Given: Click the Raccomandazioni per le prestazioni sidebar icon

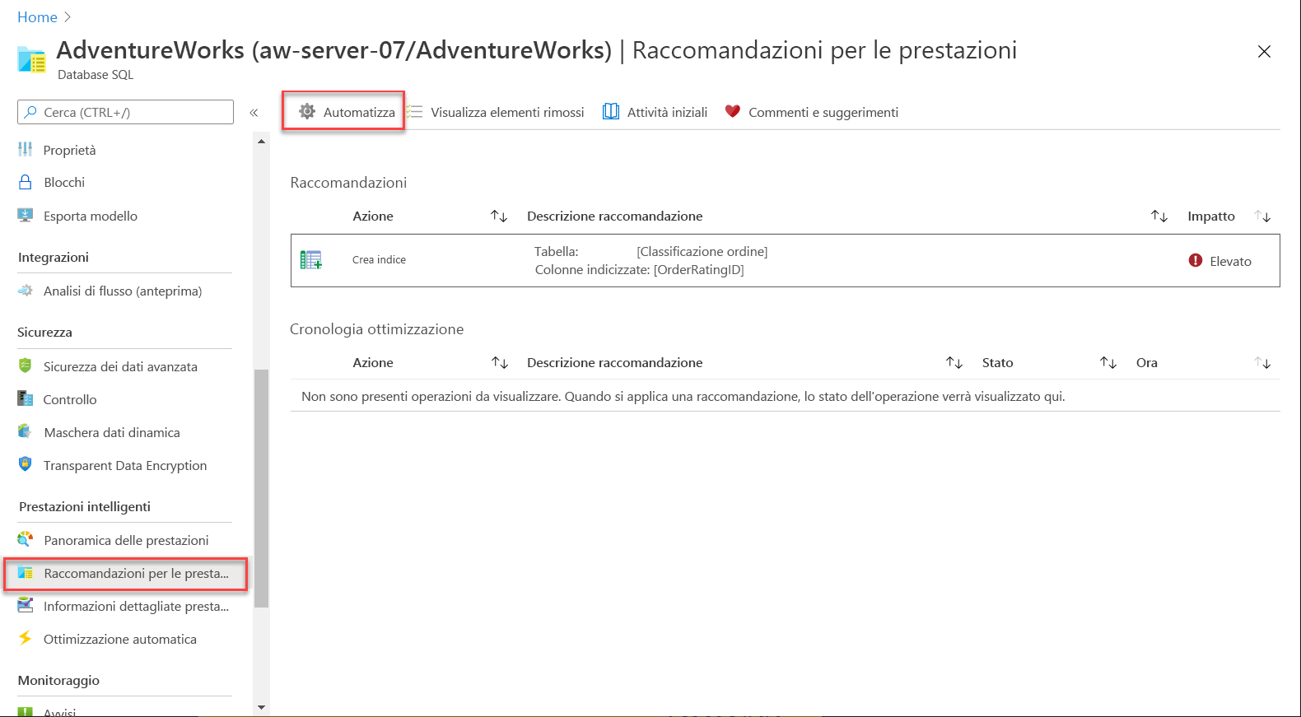Looking at the screenshot, I should [x=26, y=573].
